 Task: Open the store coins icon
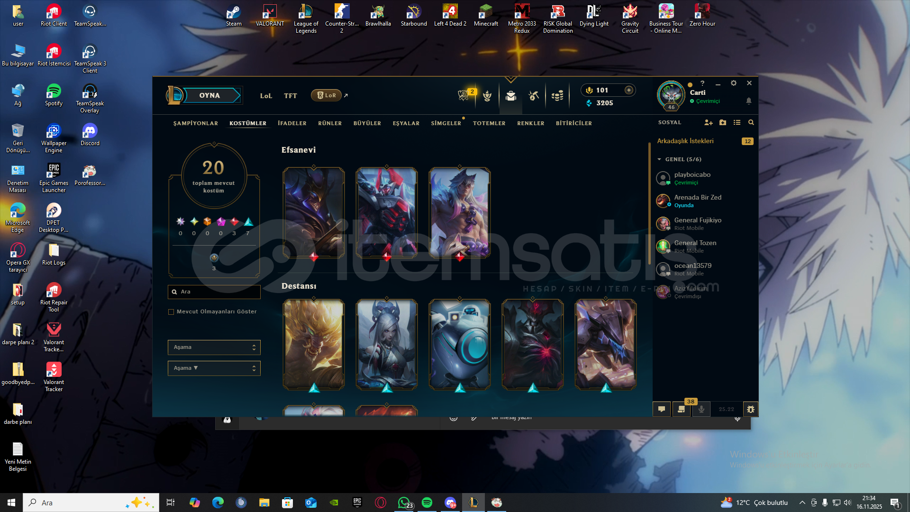(x=557, y=96)
